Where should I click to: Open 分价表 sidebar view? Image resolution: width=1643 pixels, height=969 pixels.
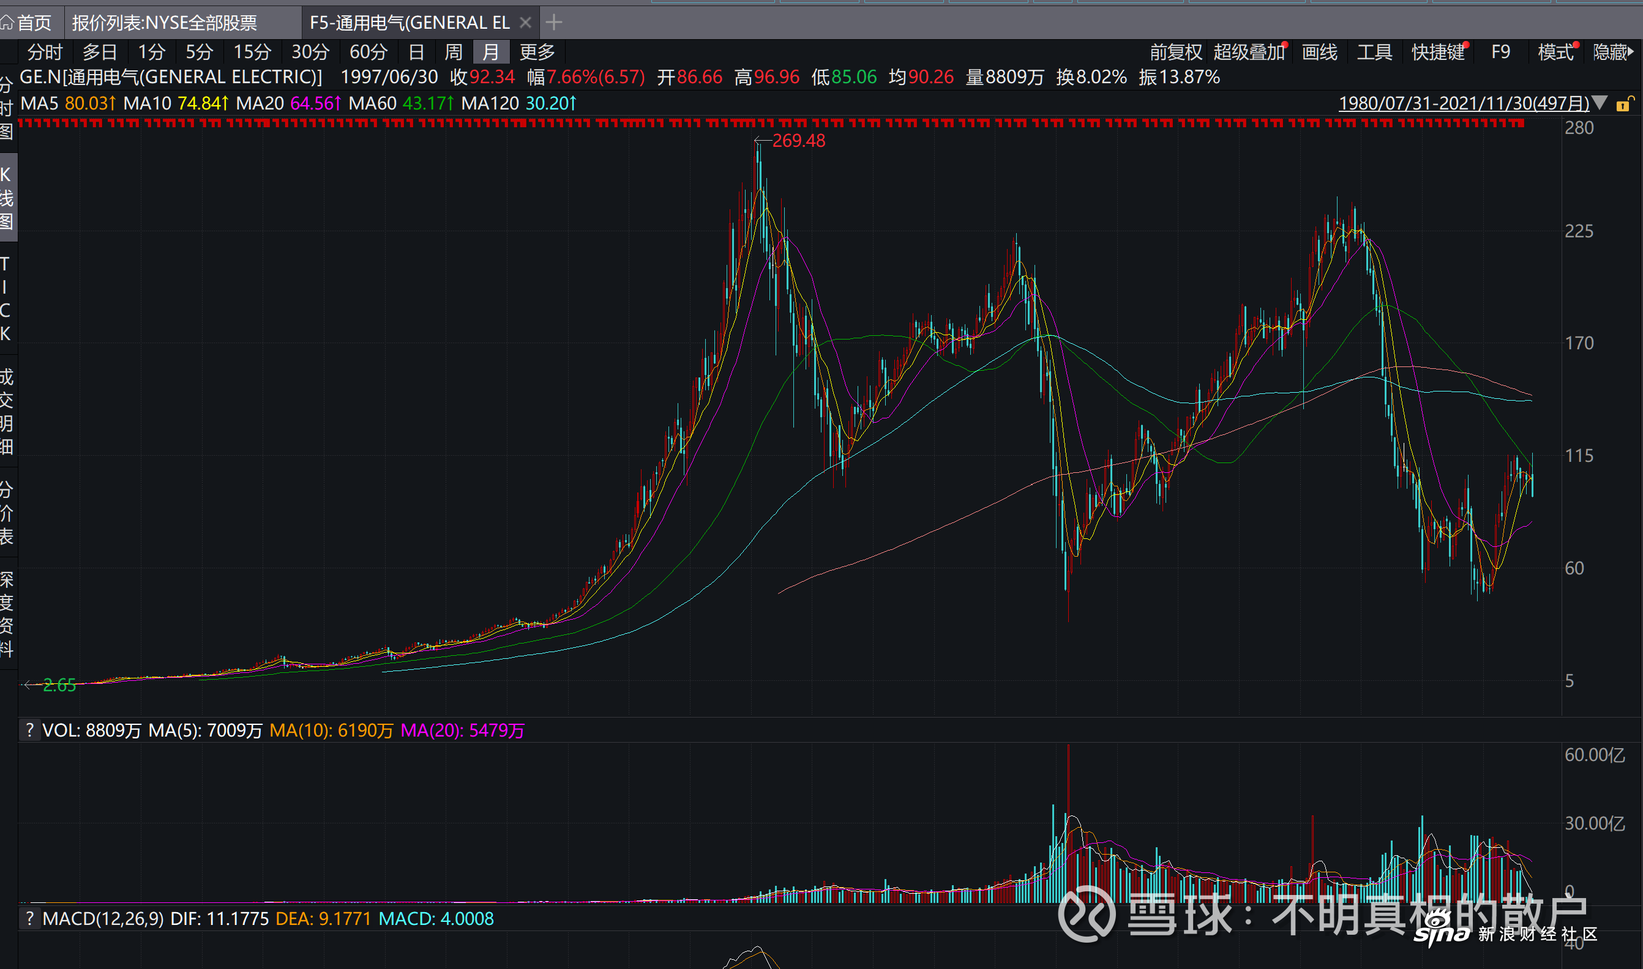[x=7, y=513]
